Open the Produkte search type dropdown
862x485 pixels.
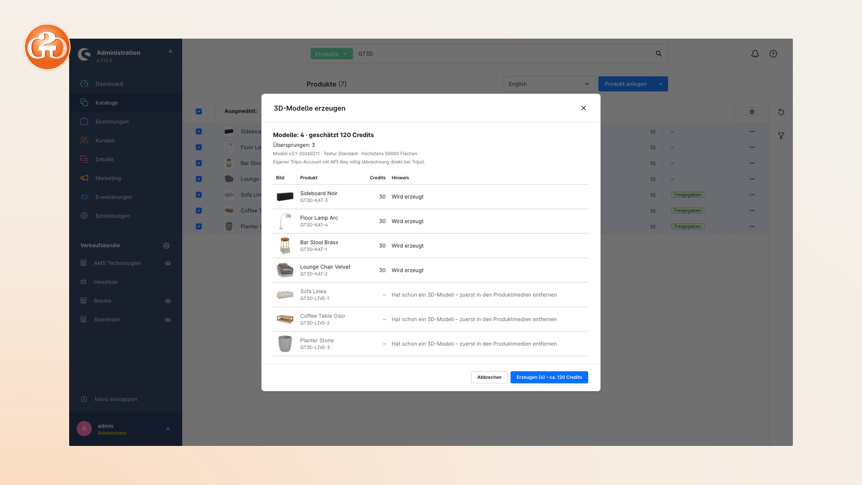[331, 54]
